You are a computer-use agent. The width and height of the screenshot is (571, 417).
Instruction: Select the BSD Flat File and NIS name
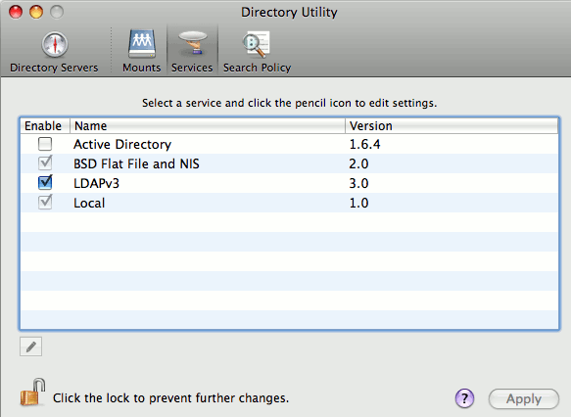coord(136,163)
